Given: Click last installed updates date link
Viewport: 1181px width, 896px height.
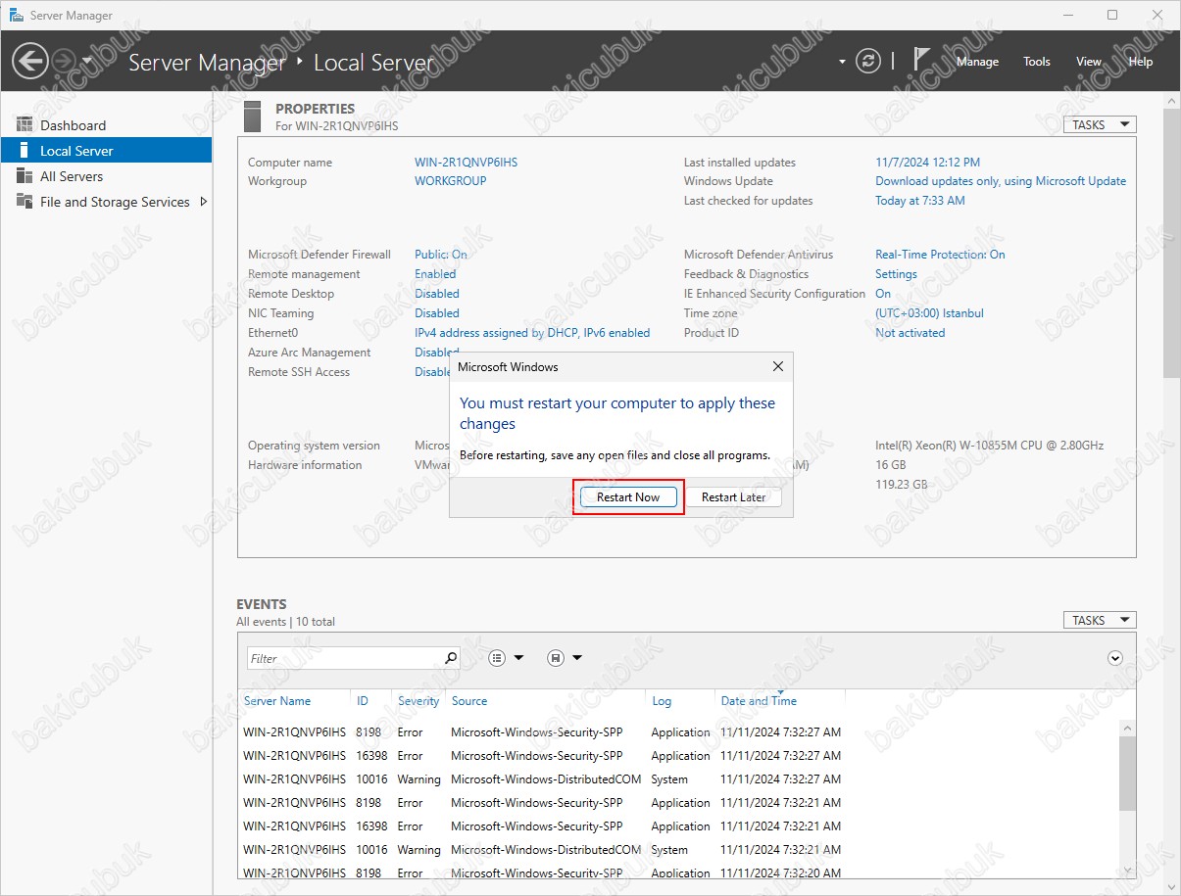Looking at the screenshot, I should tap(927, 163).
